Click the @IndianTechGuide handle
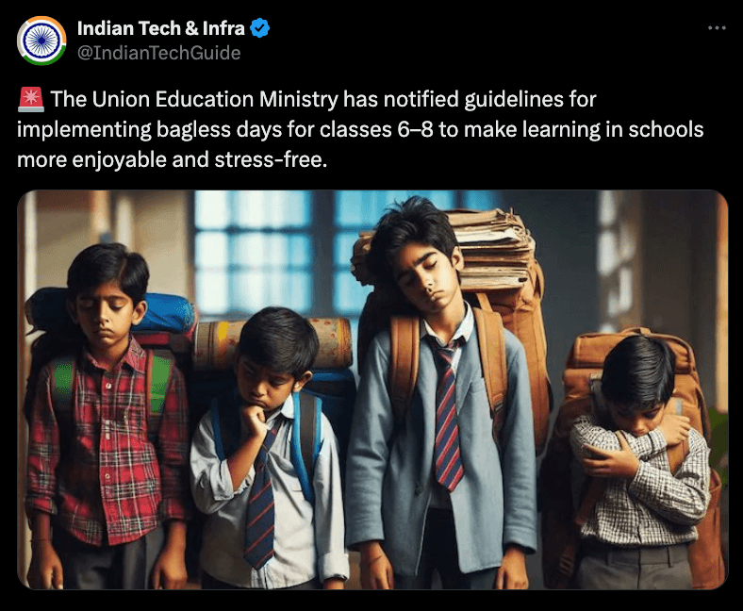Screen dimensions: 743x611 click(x=158, y=53)
